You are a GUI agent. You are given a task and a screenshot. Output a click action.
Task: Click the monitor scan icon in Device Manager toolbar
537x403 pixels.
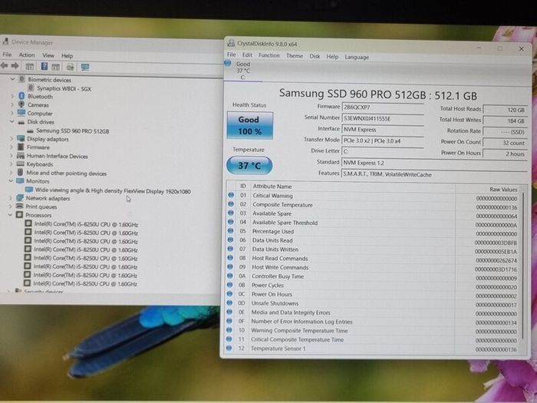(x=85, y=67)
